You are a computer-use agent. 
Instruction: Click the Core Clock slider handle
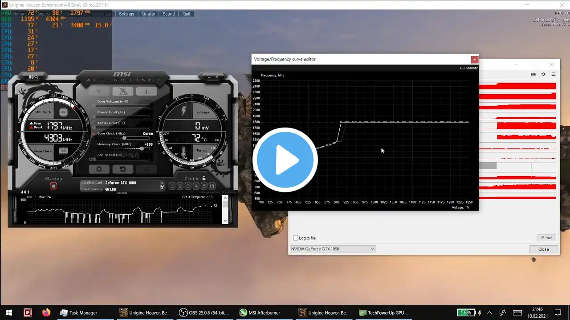pos(124,138)
